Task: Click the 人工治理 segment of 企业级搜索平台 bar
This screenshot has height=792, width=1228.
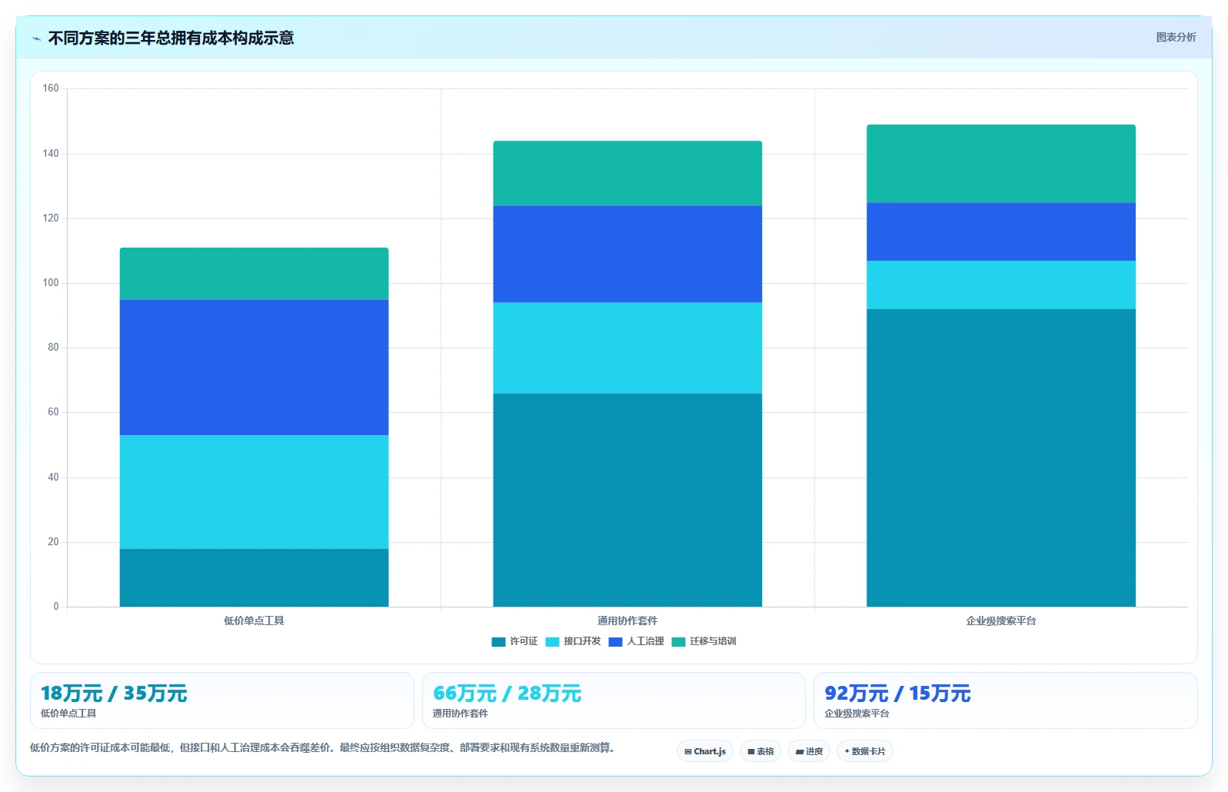Action: (1001, 231)
